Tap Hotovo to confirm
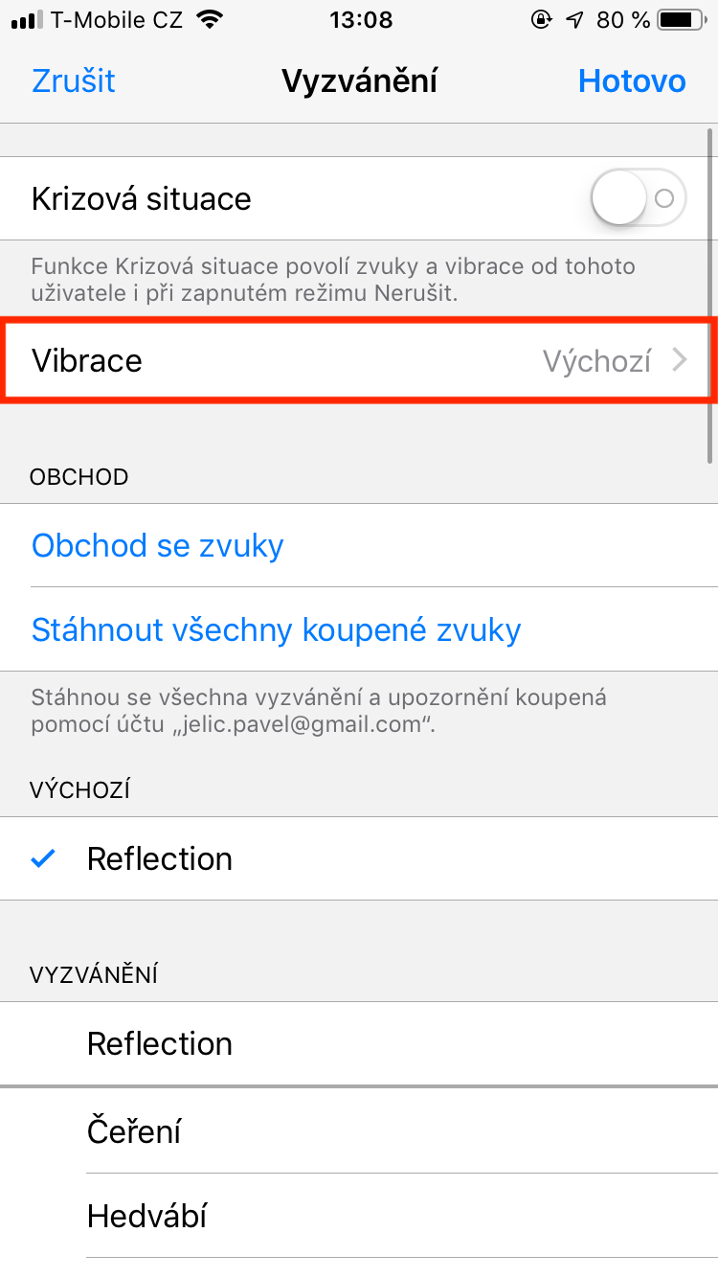The height and width of the screenshot is (1278, 718). [x=632, y=81]
